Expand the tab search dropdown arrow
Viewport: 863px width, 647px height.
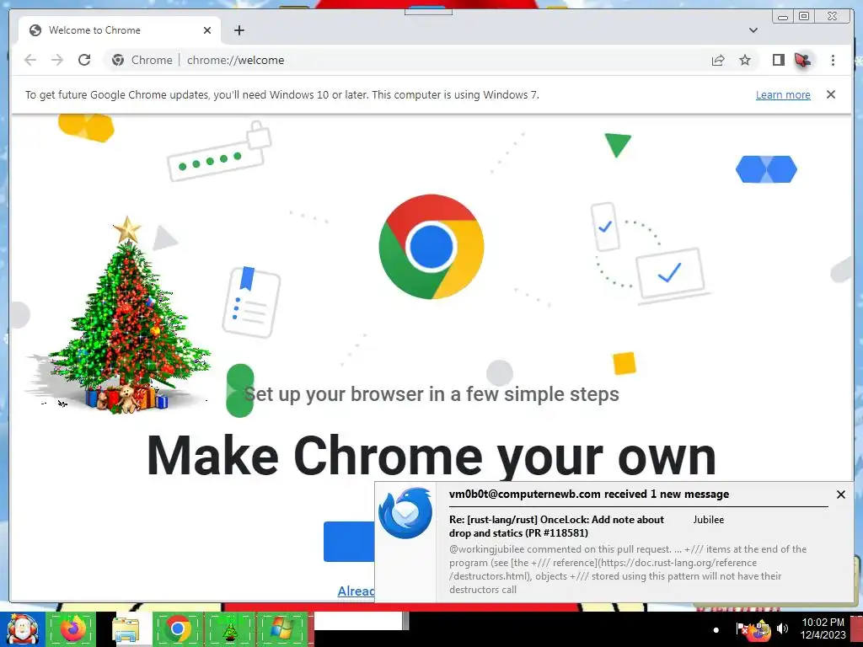pos(753,30)
